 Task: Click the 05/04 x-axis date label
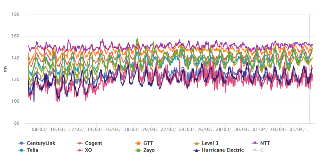click(299, 129)
